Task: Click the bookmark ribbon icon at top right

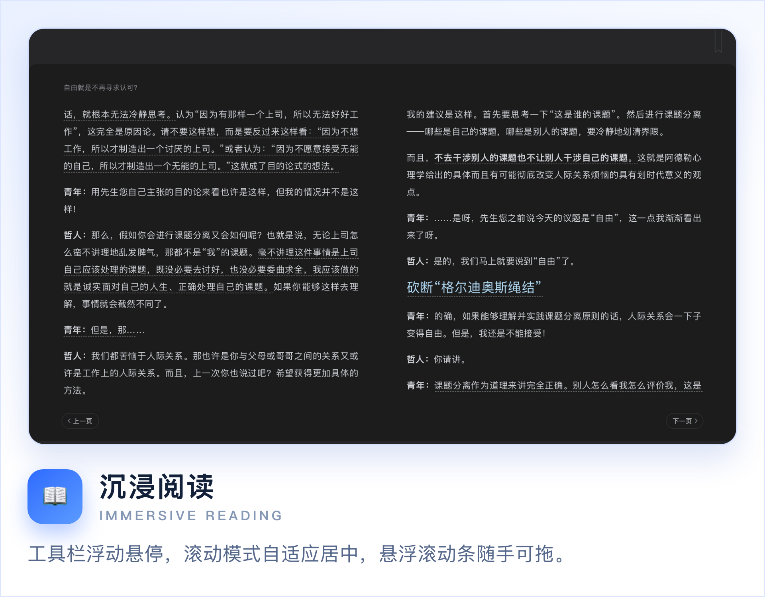Action: [718, 41]
